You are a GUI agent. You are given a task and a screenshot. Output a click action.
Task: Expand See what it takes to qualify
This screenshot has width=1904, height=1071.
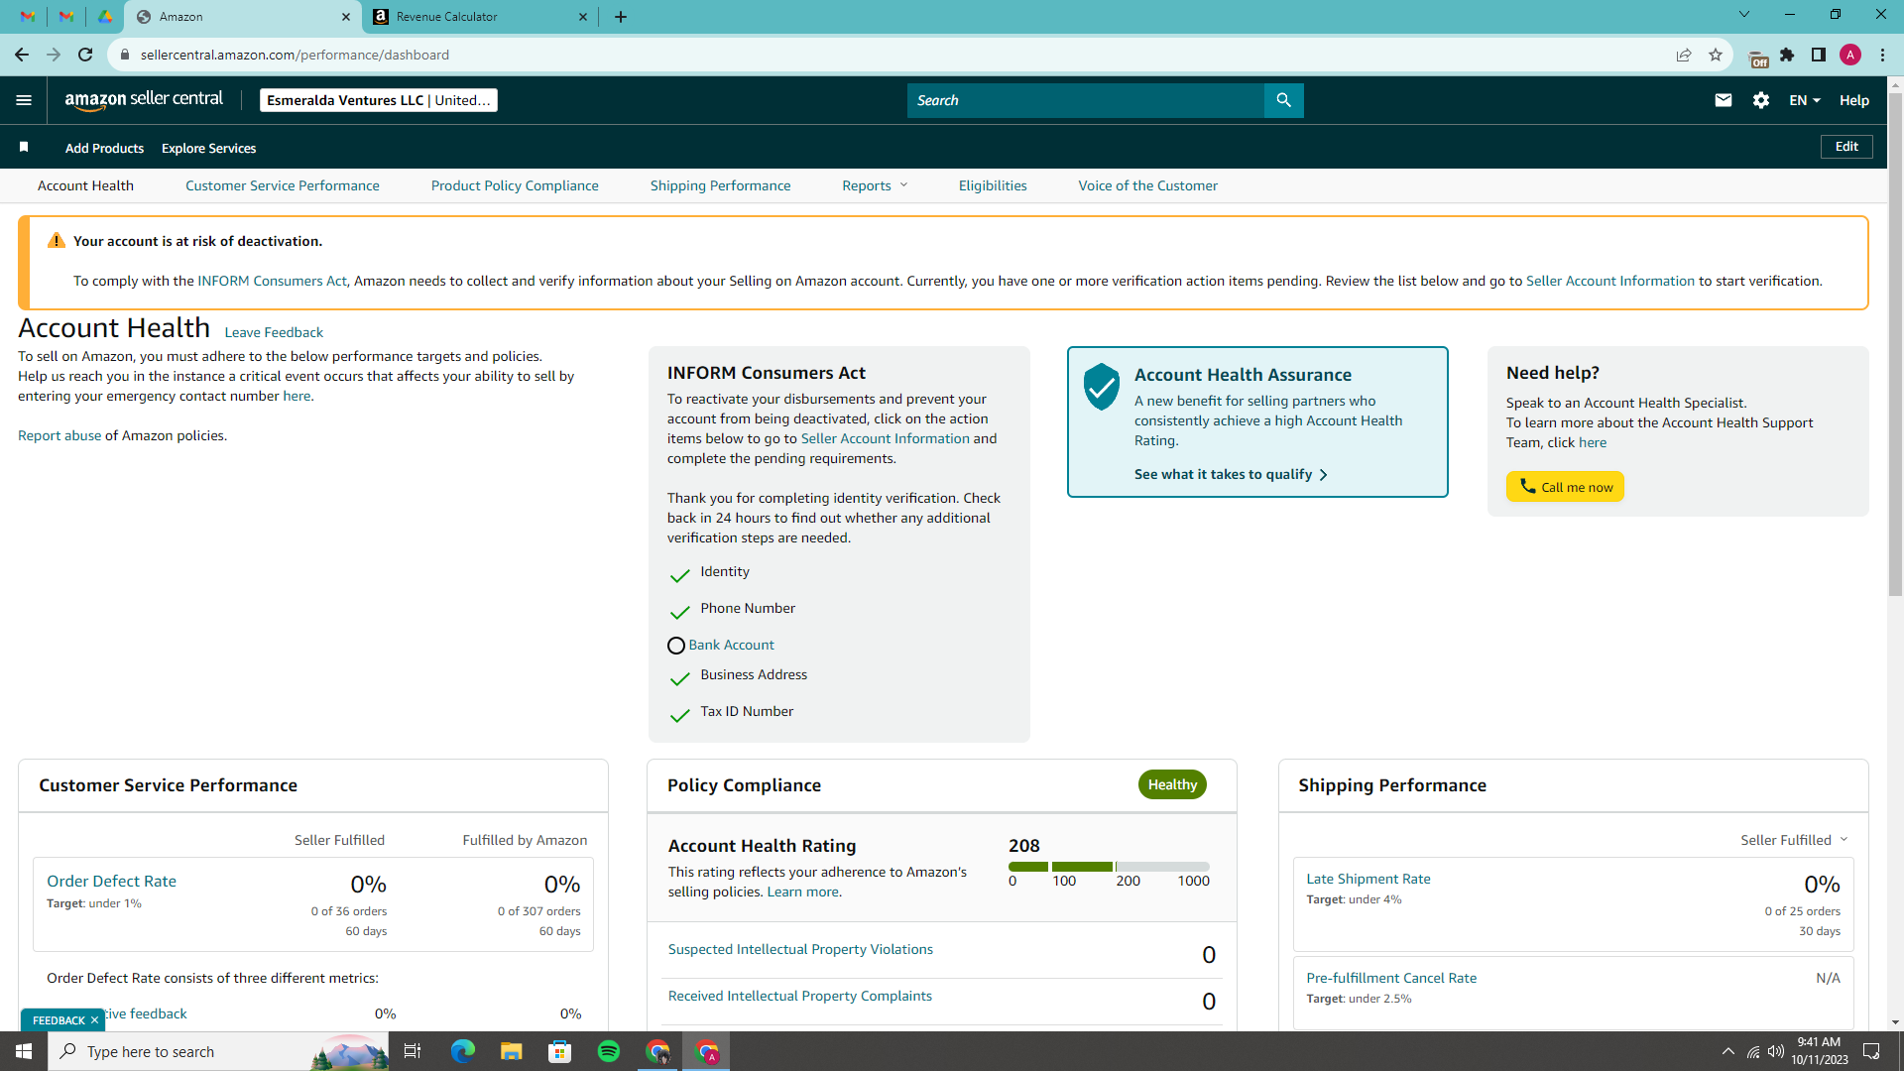1231,474
